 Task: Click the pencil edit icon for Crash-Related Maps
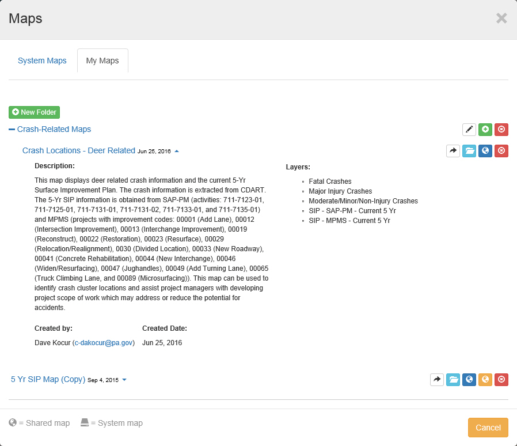point(469,130)
